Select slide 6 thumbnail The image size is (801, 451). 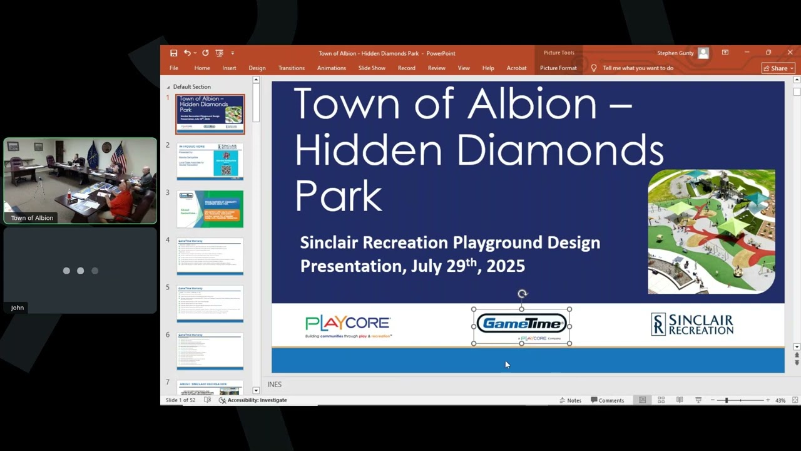(210, 351)
